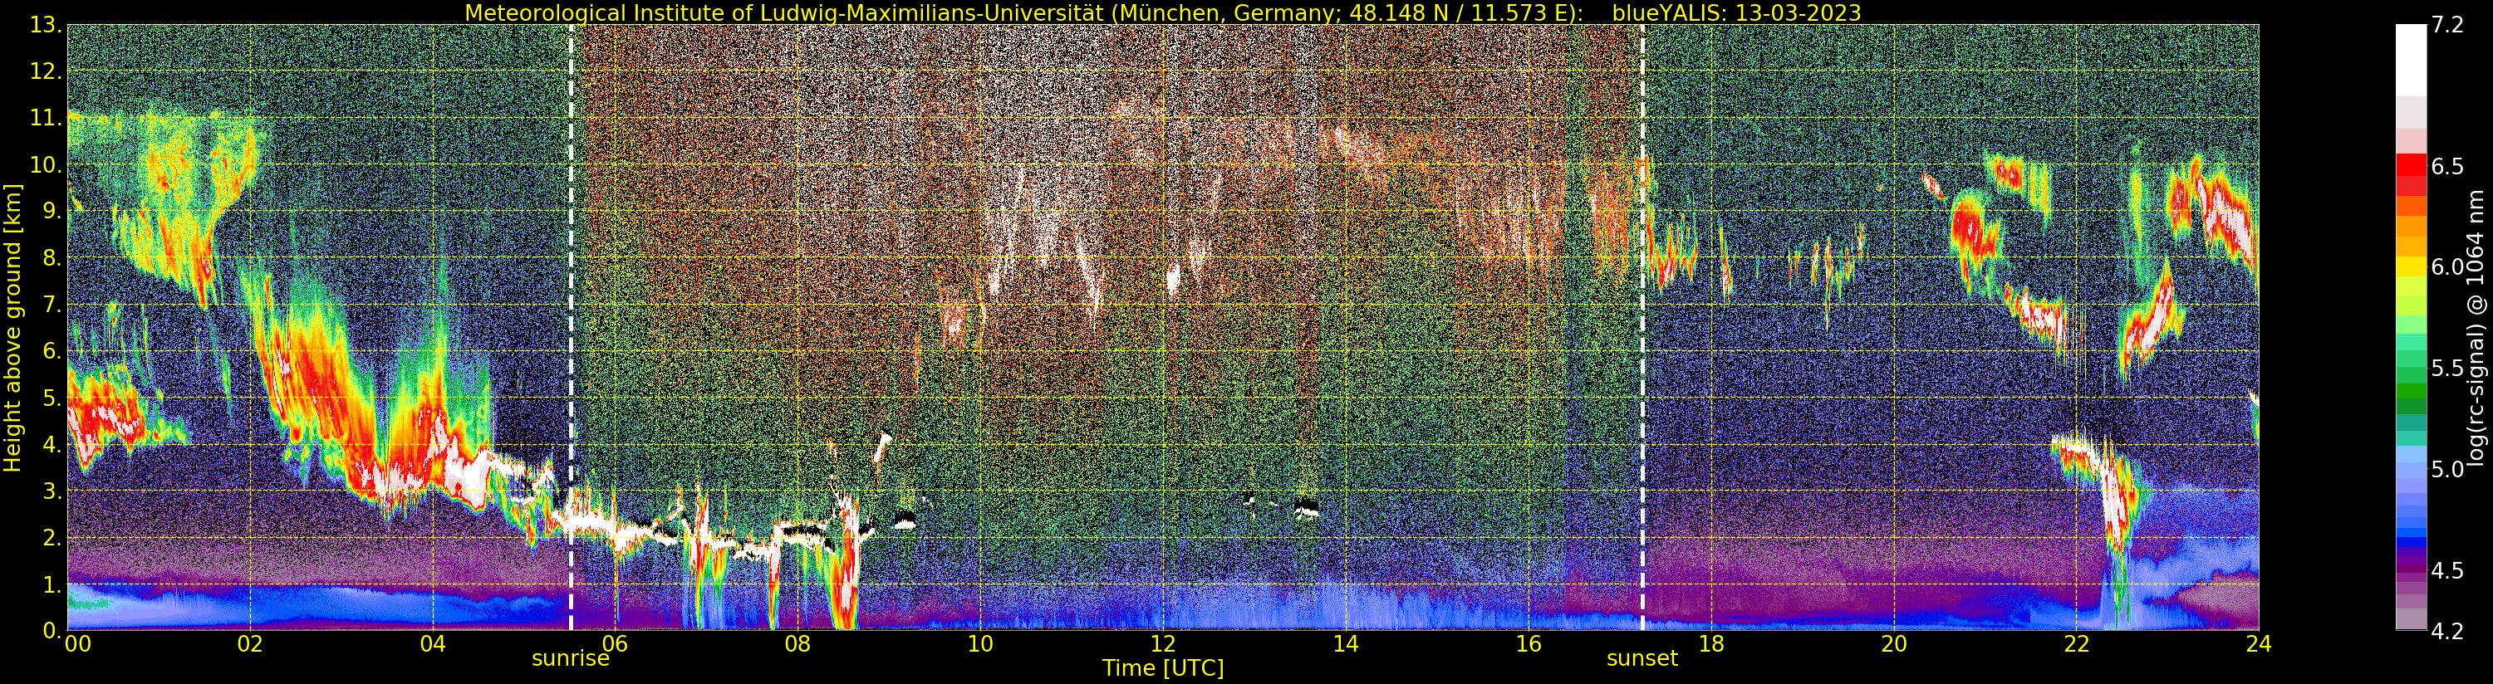Click the '00' time axis tick label

click(x=77, y=643)
